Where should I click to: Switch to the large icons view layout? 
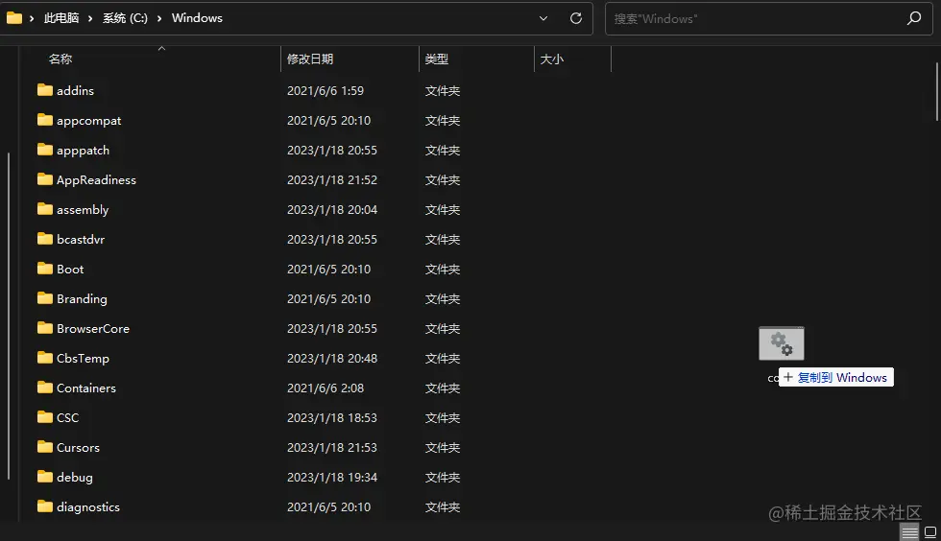click(x=930, y=532)
